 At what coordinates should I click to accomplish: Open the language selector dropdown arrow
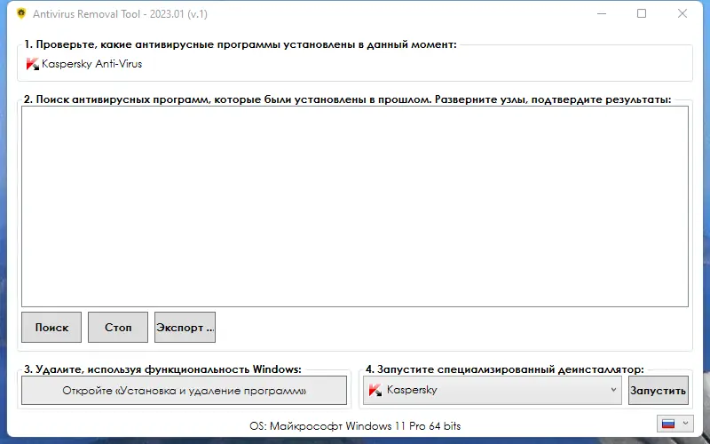(685, 424)
